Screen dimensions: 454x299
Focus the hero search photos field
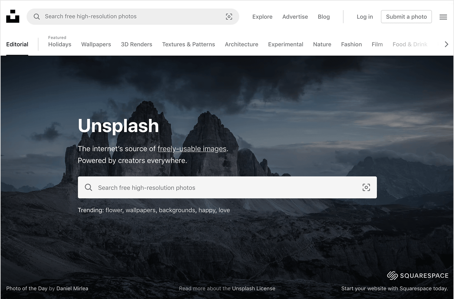pos(227,187)
